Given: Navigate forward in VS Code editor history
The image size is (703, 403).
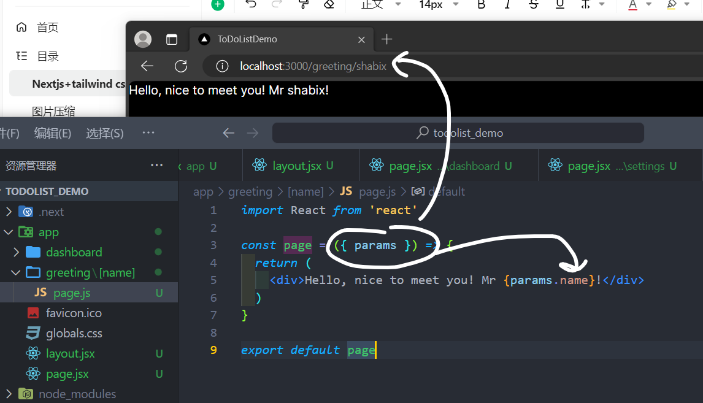Looking at the screenshot, I should click(x=253, y=133).
